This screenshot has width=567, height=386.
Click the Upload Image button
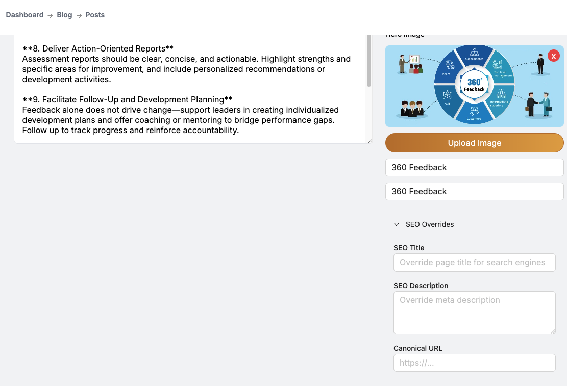(x=474, y=143)
